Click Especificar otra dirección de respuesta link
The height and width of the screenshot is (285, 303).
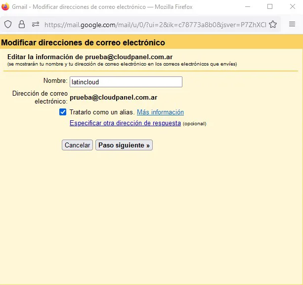125,123
